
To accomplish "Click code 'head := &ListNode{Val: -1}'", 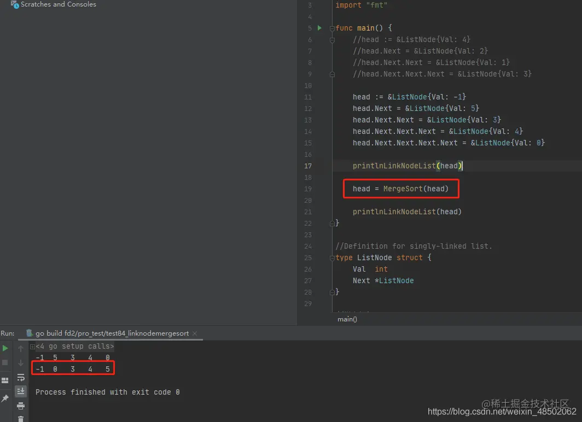I will pos(409,97).
